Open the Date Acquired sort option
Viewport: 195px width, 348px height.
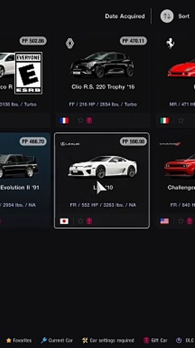point(125,16)
